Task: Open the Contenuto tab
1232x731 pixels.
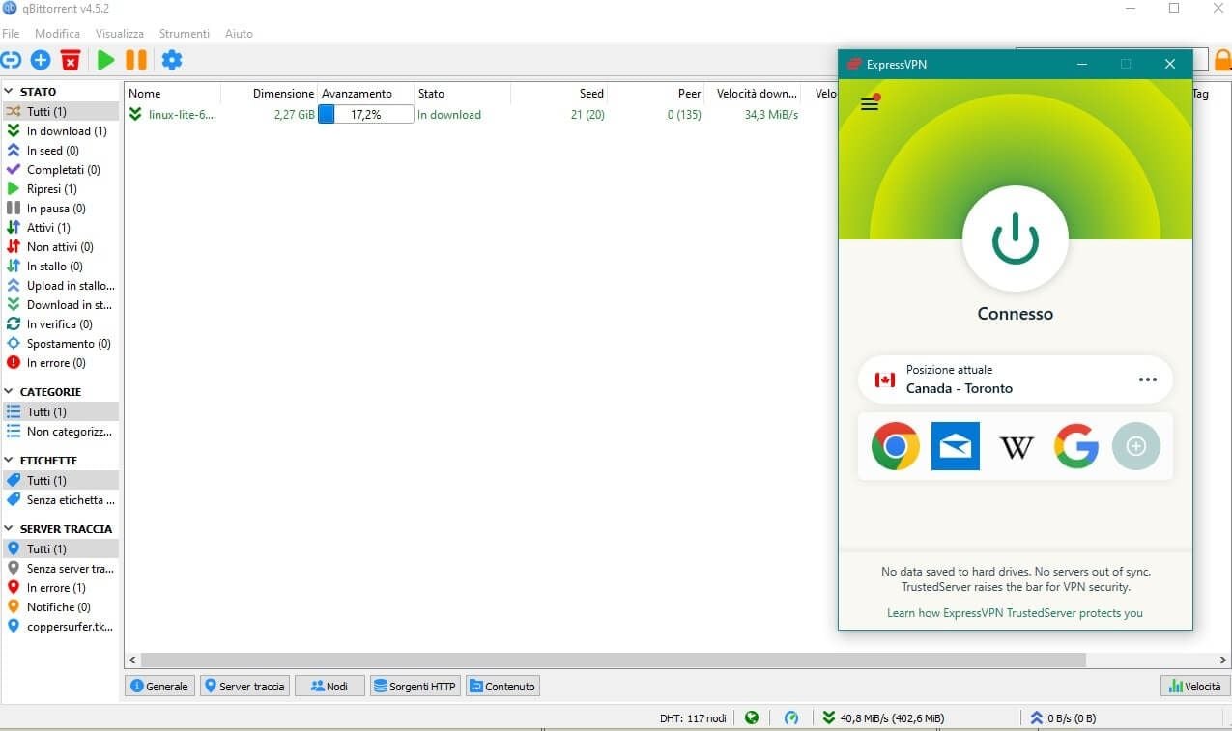Action: (502, 687)
